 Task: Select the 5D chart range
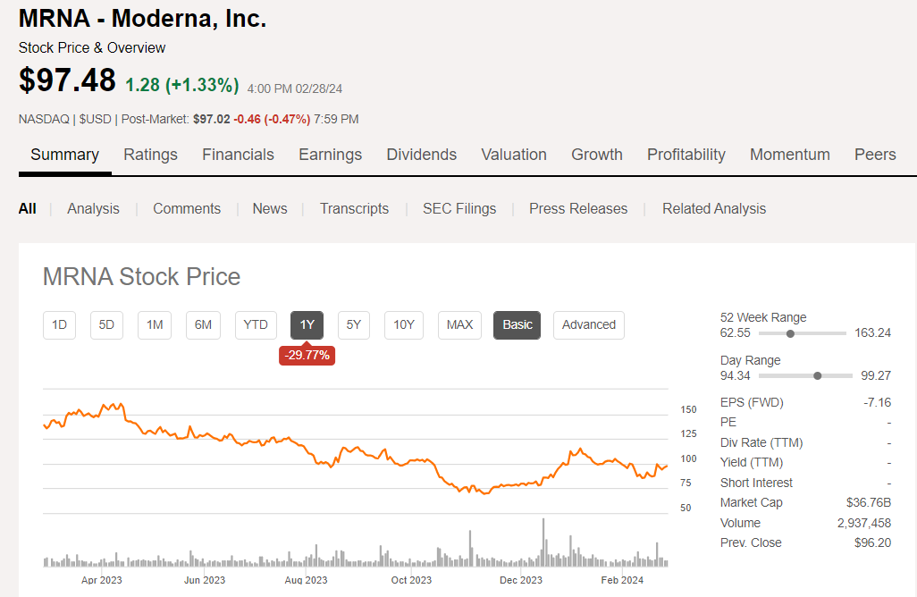pos(106,324)
